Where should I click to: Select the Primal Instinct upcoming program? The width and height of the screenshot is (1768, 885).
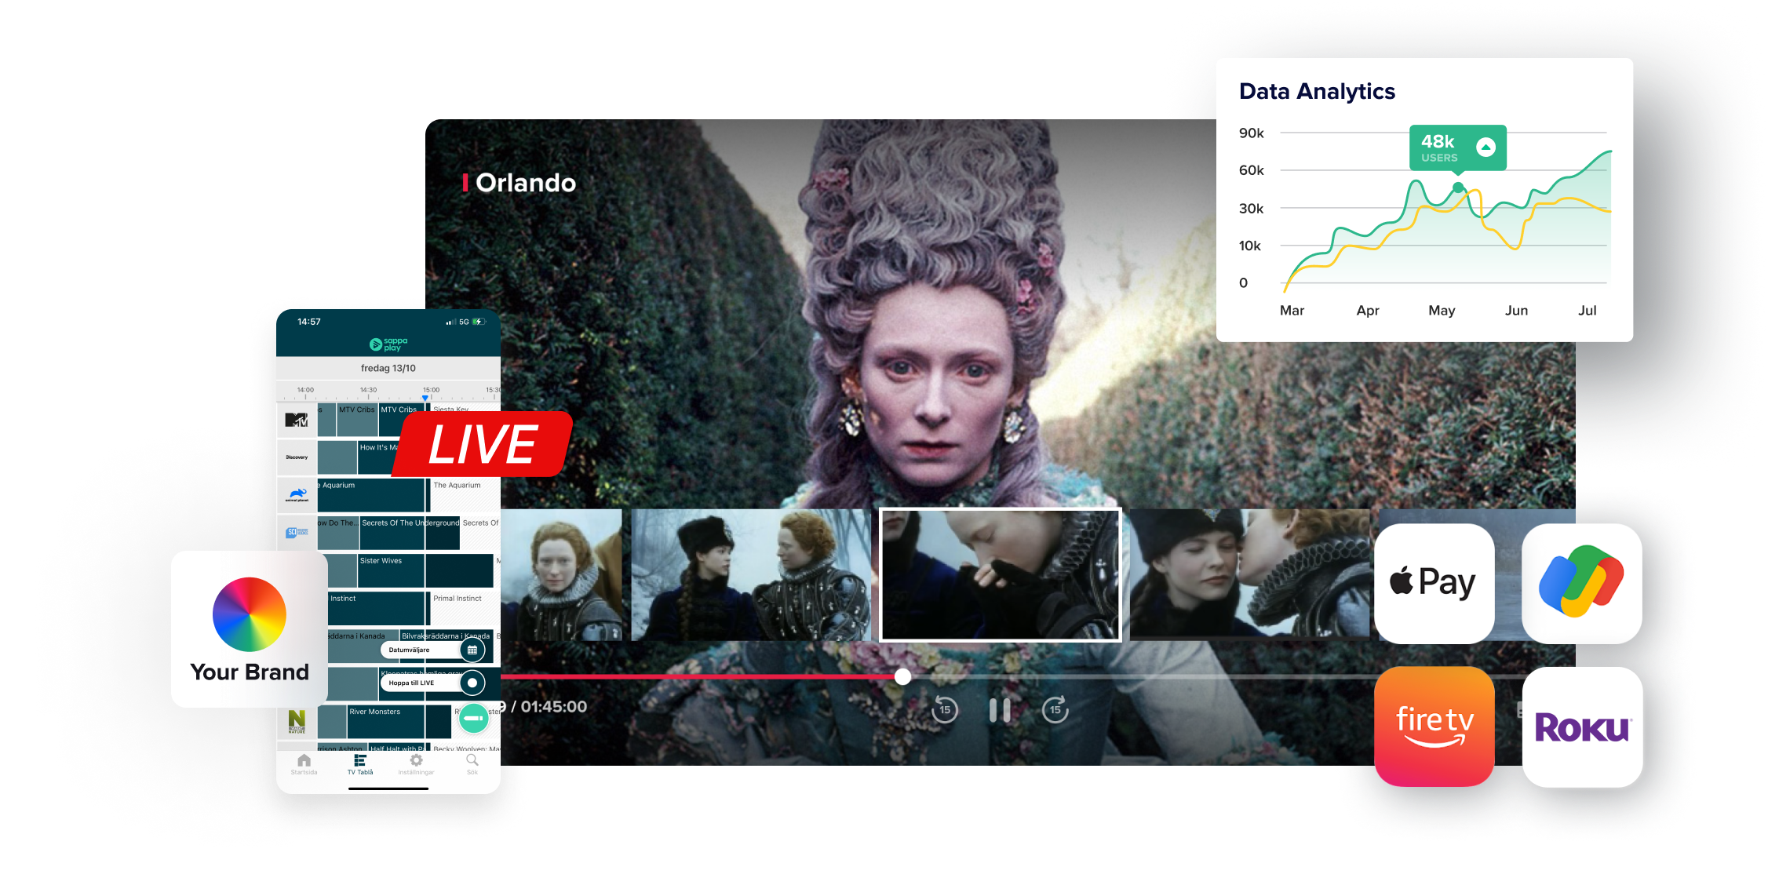pos(465,609)
